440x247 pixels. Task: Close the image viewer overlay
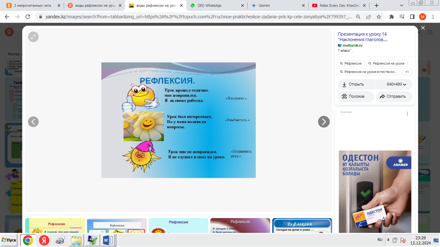point(423,28)
